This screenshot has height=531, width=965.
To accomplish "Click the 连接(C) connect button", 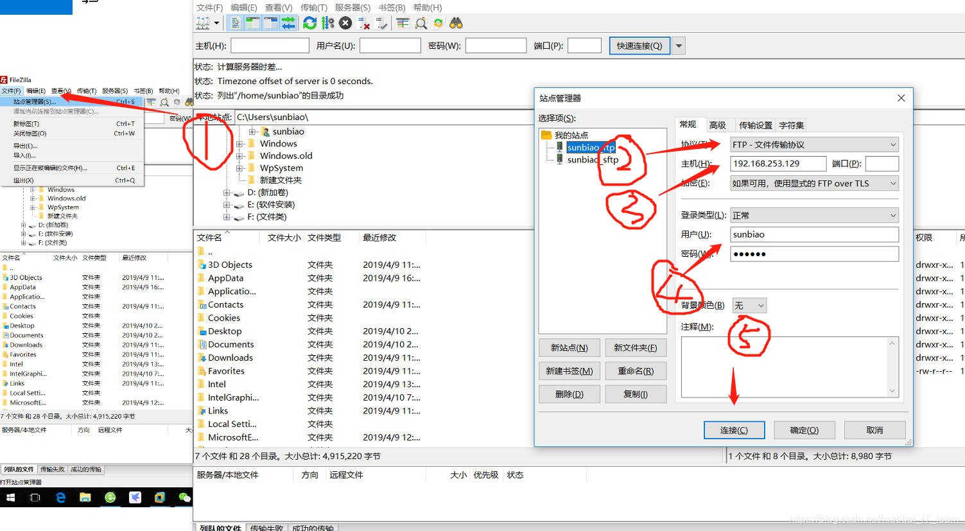I will point(734,430).
